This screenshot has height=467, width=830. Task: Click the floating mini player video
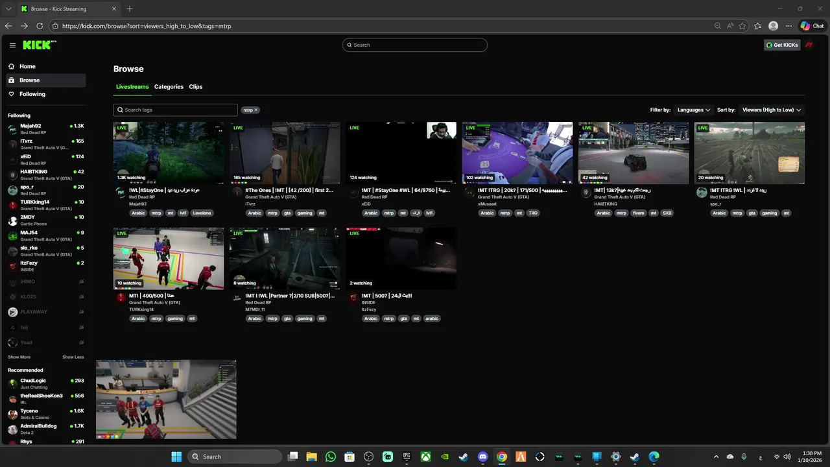coord(166,400)
